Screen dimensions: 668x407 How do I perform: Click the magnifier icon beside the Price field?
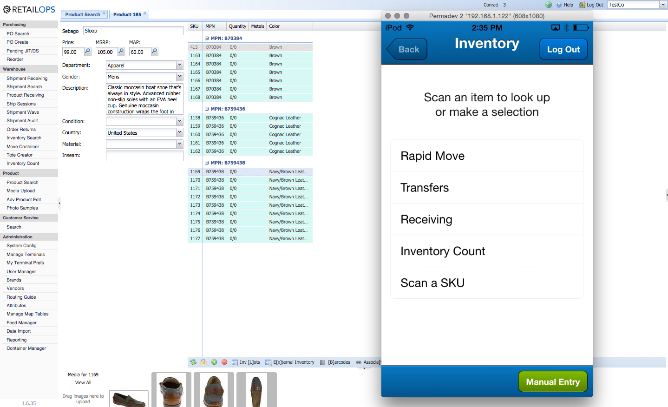88,52
